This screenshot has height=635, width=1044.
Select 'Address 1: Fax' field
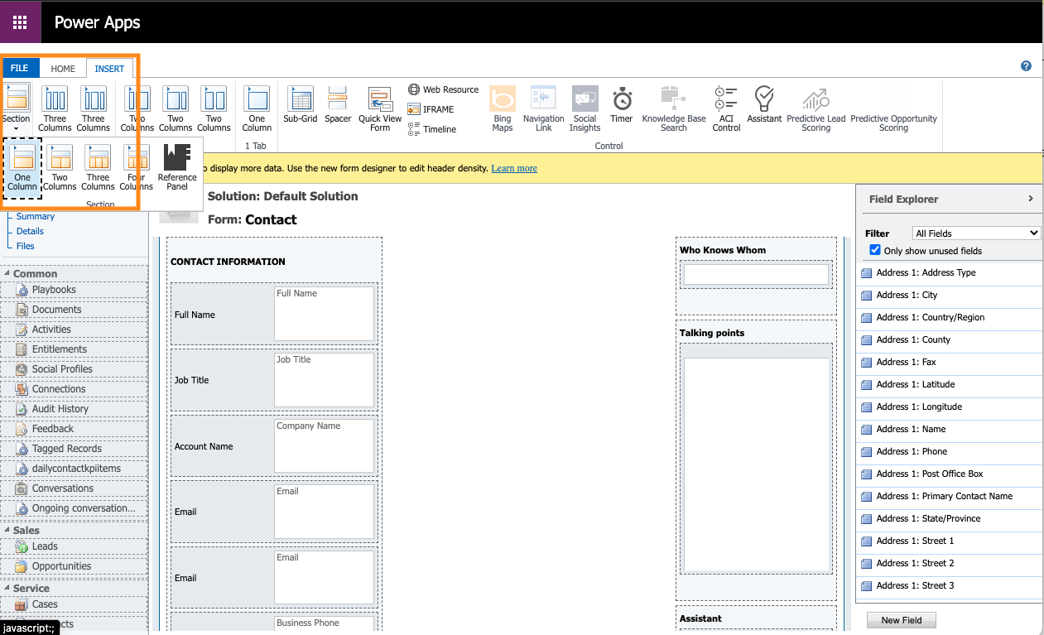949,362
